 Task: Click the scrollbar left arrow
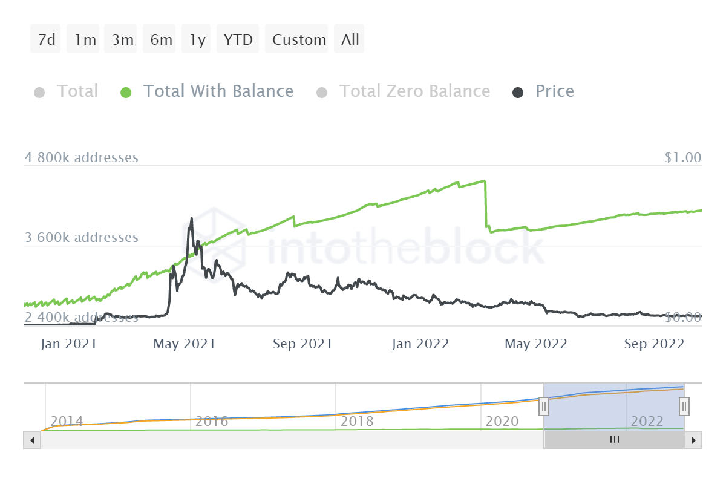[x=31, y=440]
